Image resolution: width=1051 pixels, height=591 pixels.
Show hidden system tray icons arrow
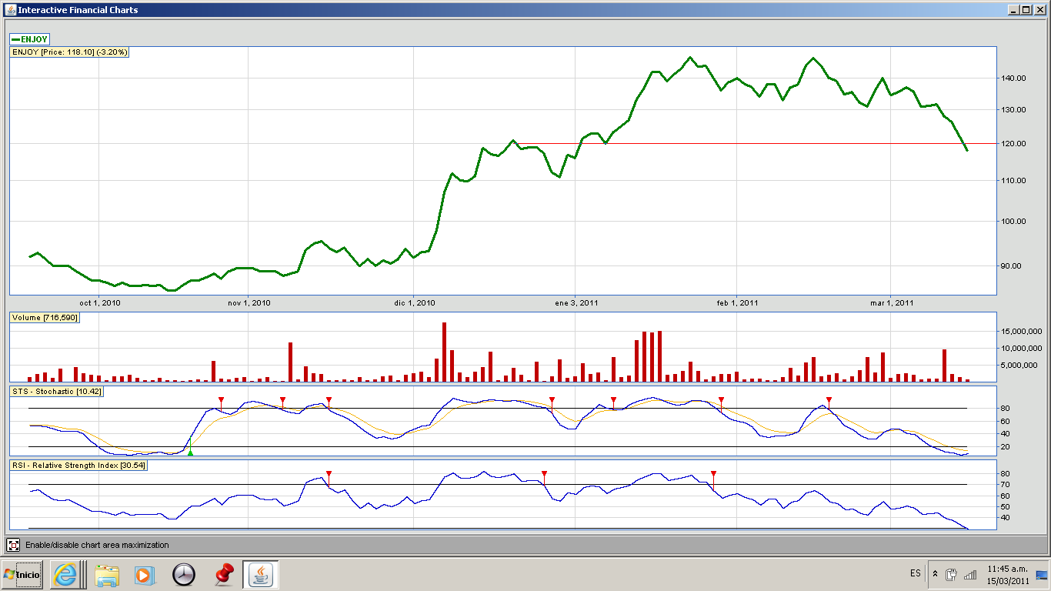click(x=935, y=574)
